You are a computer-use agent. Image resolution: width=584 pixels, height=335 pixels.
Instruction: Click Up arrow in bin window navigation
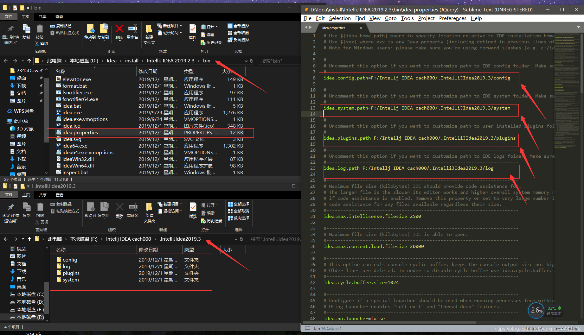click(x=29, y=61)
